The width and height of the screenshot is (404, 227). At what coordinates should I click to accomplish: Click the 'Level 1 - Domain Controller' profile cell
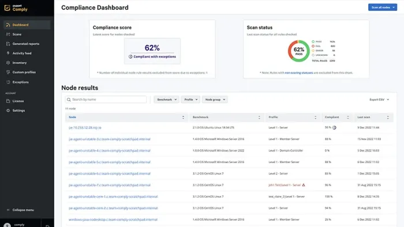(x=286, y=150)
